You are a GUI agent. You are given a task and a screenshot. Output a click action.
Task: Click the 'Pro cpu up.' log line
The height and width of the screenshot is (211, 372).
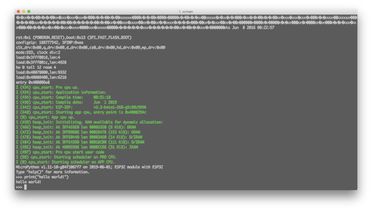[47, 87]
